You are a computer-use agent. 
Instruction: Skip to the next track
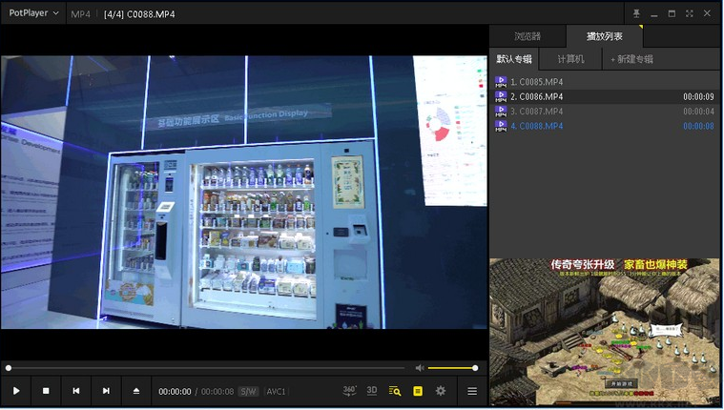pyautogui.click(x=106, y=391)
